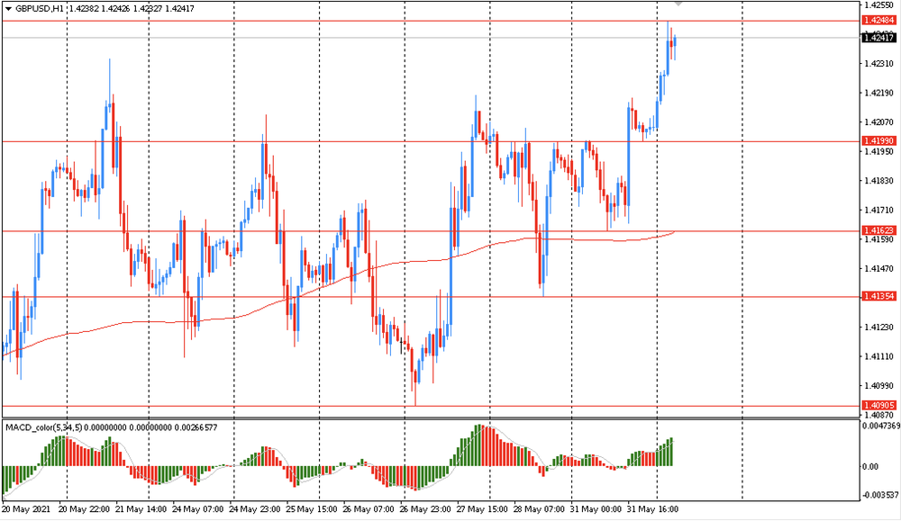Select the 1.40905 support level label
Viewport: 901px width, 521px height.
coord(879,406)
